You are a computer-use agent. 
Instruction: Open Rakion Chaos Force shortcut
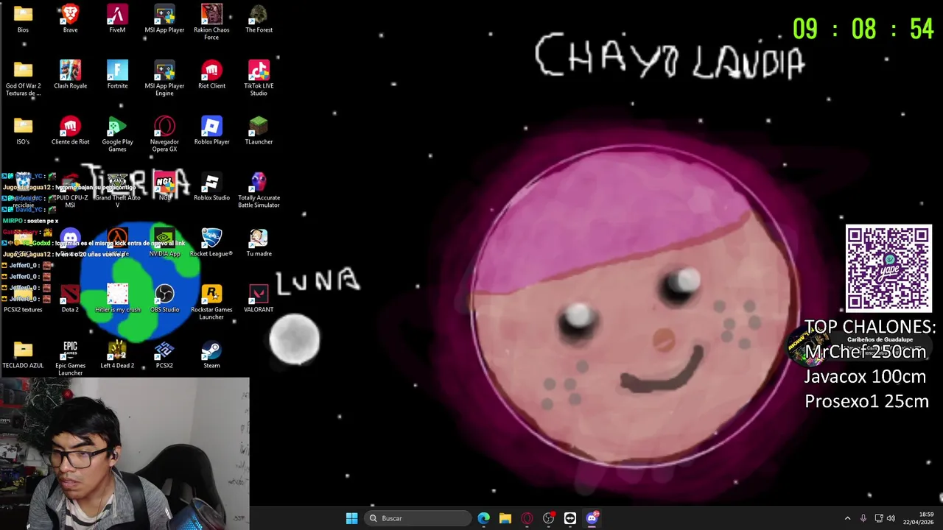(x=211, y=22)
